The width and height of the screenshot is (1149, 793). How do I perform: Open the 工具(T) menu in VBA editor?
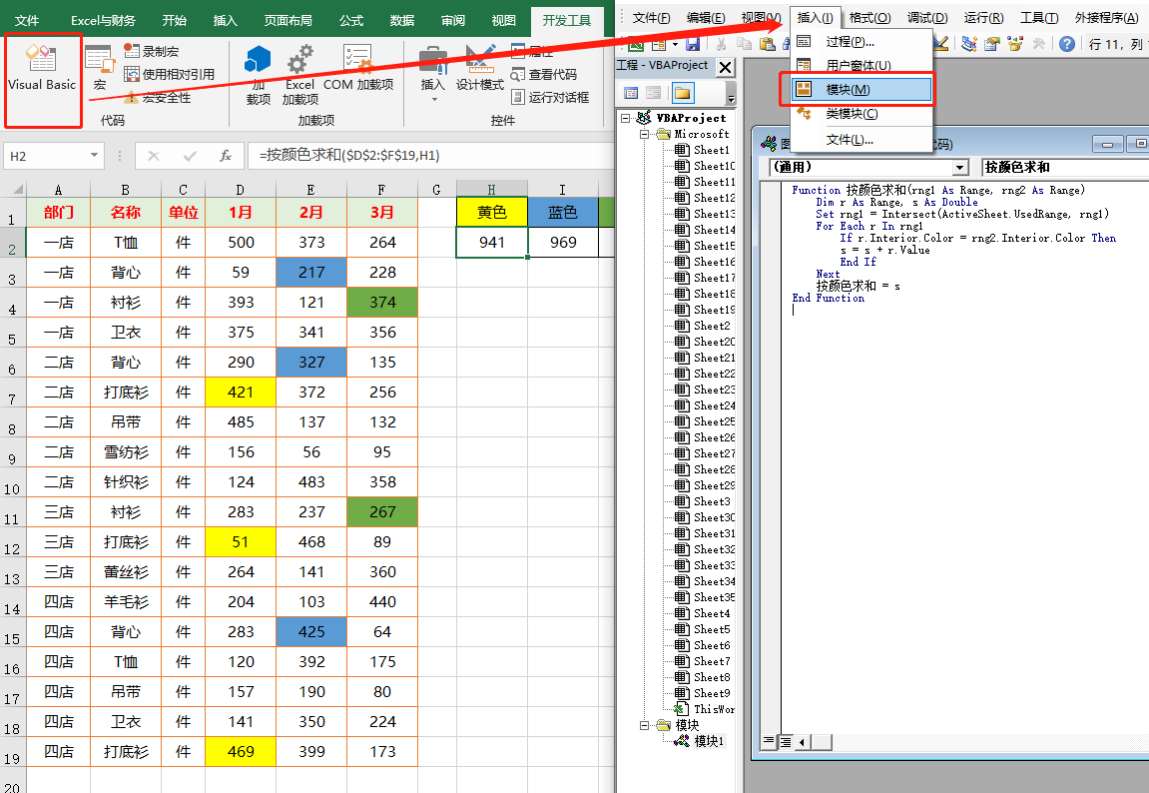coord(1039,18)
